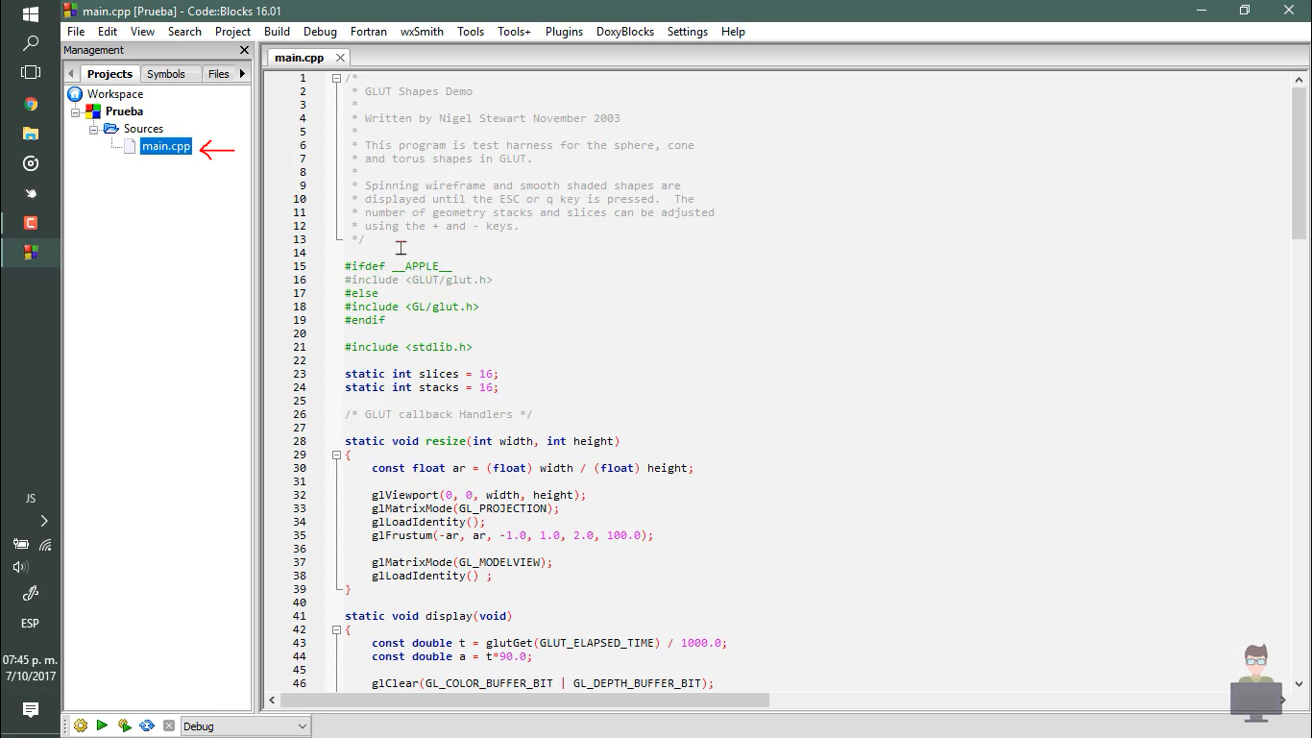Switch to the Symbols tab in Management
The height and width of the screenshot is (738, 1312).
coord(169,73)
